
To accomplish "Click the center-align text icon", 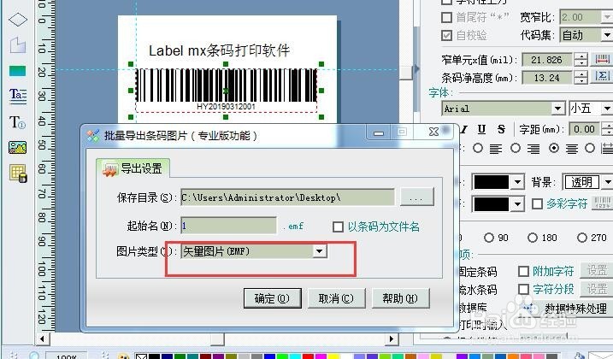I will tap(572, 149).
